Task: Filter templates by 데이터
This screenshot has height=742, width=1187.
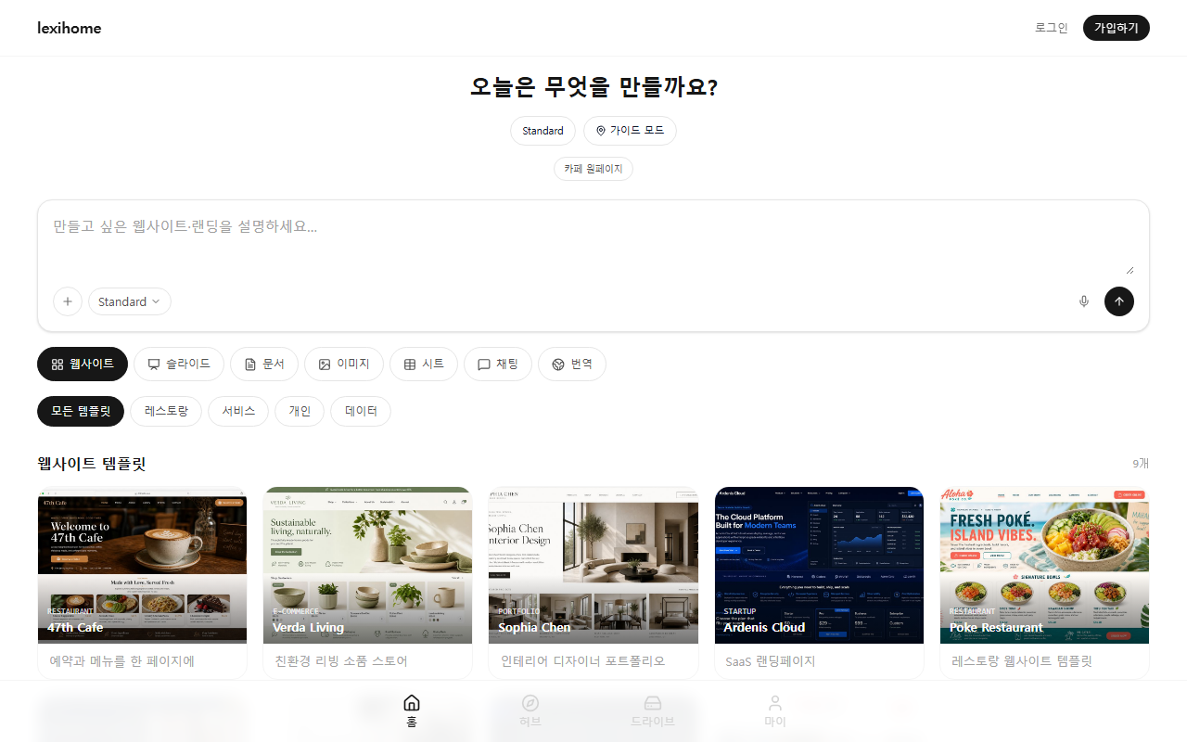Action: pos(361,411)
